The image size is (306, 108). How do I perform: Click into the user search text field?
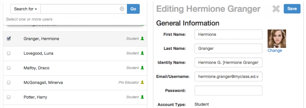[x=84, y=9]
